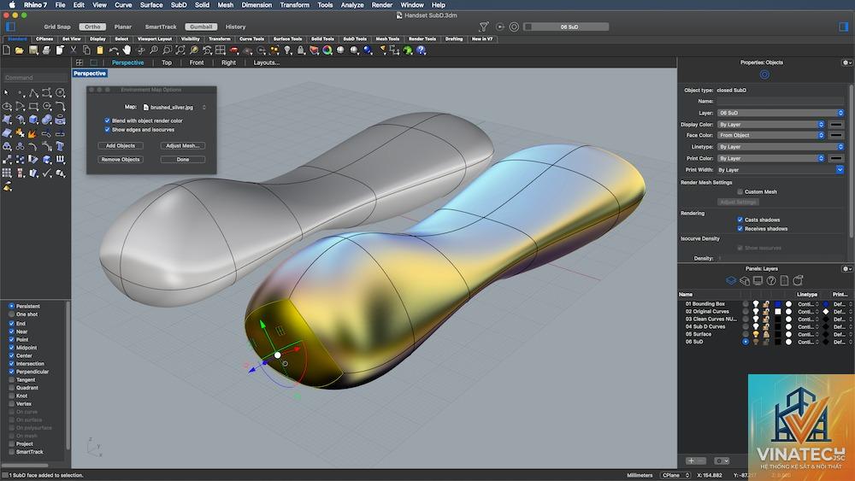Click the white color swatch of 02 Original Curves

[777, 312]
